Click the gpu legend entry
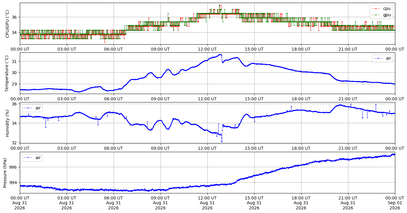 [x=381, y=14]
